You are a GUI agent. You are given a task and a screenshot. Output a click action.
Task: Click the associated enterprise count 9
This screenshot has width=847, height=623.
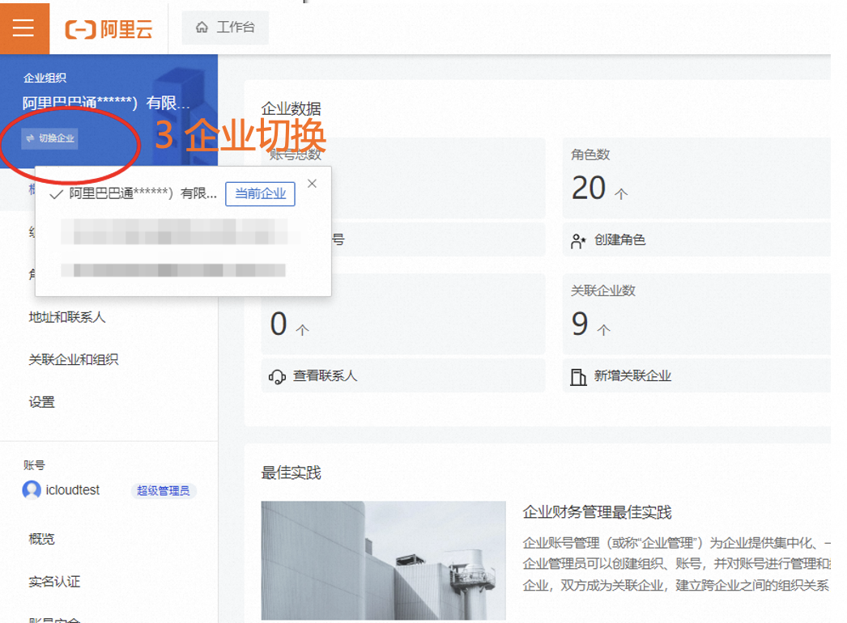580,324
